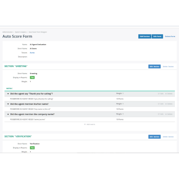Edit the "mention his/her name" metric
The image size is (179, 179).
click(161, 104)
